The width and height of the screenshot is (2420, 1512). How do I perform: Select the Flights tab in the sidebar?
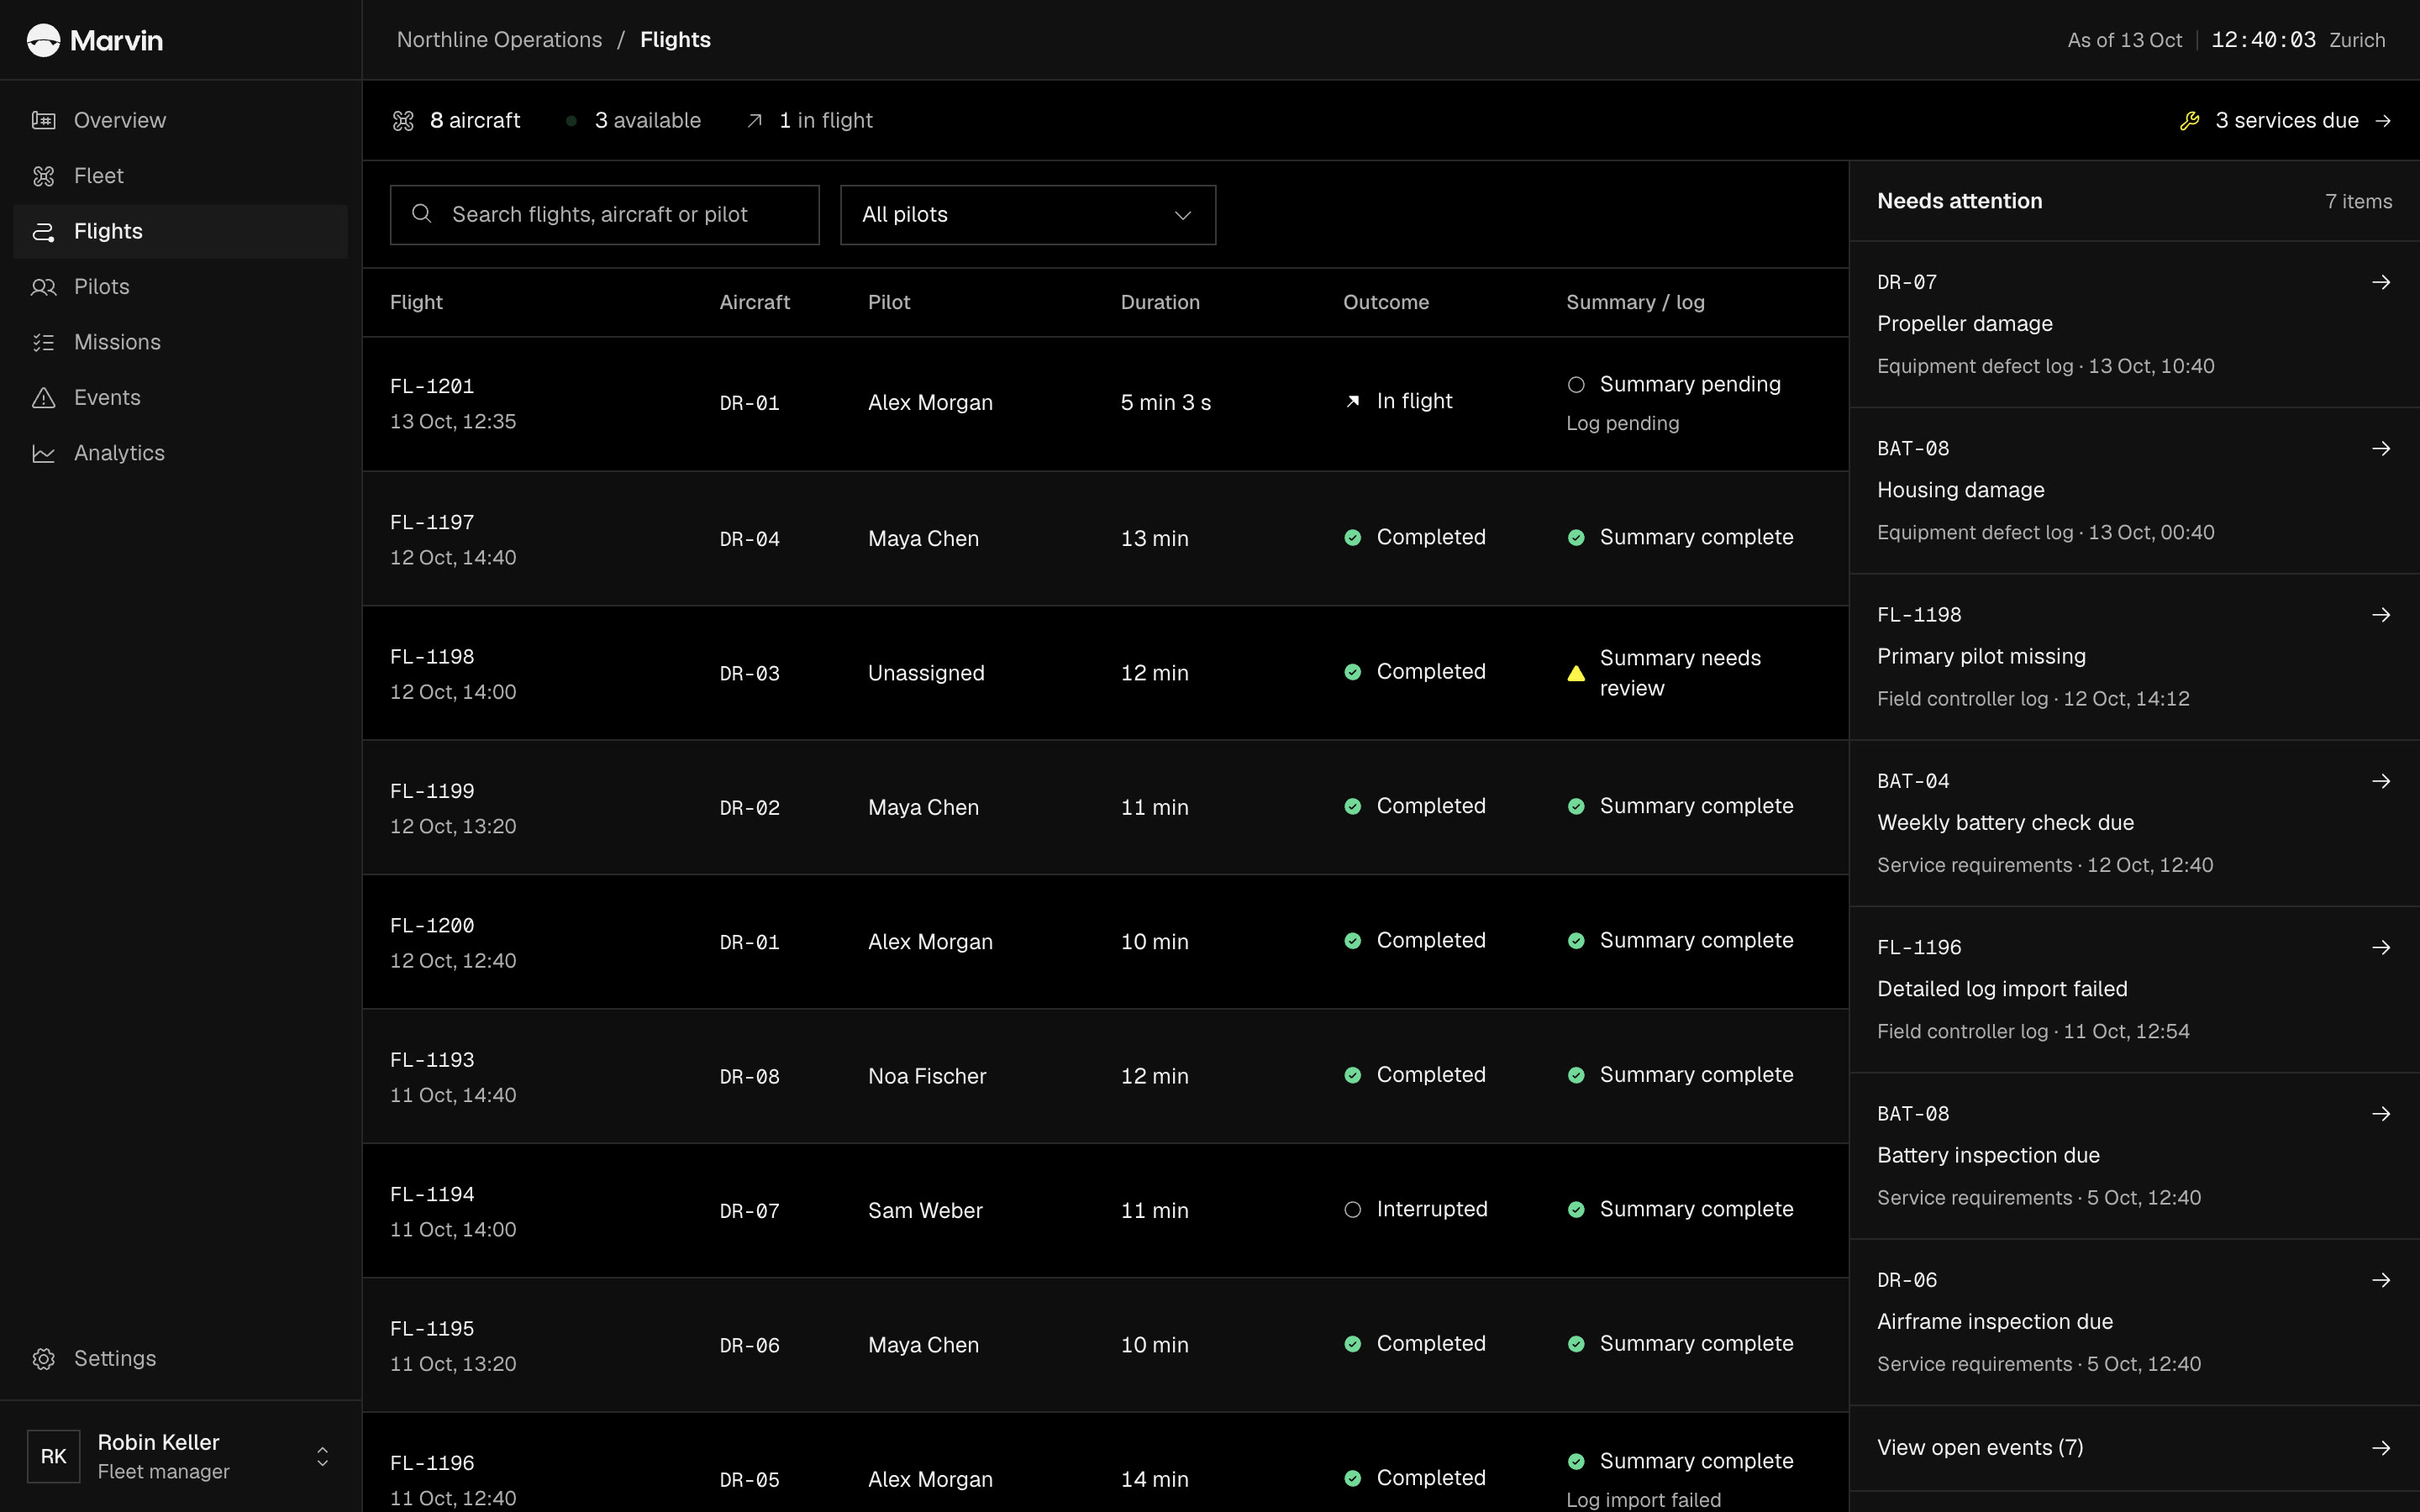coord(180,232)
